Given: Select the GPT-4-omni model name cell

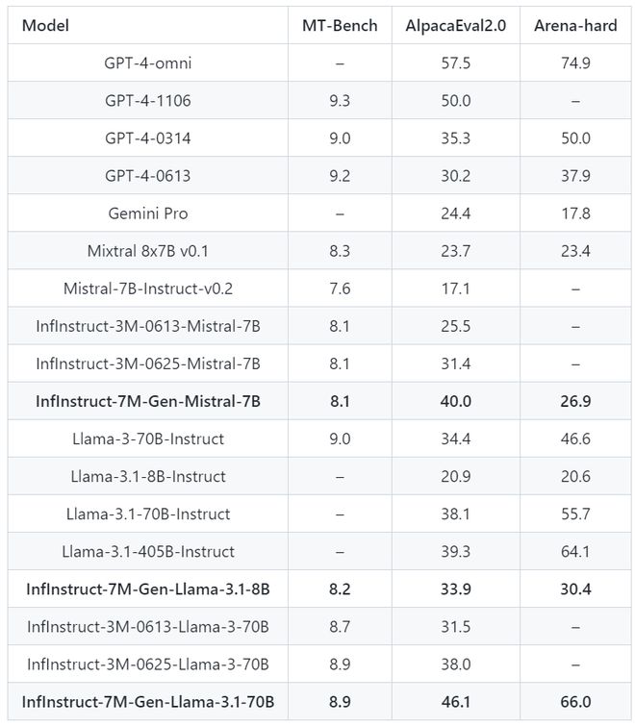Looking at the screenshot, I should point(147,63).
